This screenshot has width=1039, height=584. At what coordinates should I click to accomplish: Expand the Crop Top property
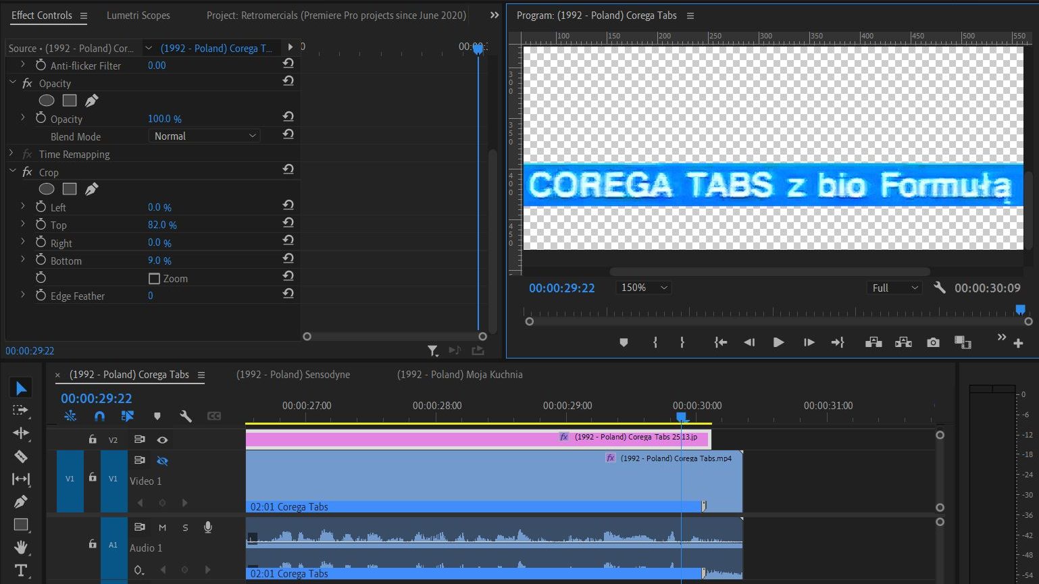(x=23, y=224)
